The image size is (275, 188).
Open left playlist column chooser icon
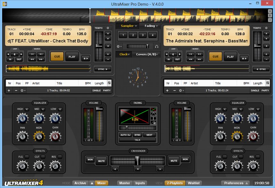[x=109, y=83]
